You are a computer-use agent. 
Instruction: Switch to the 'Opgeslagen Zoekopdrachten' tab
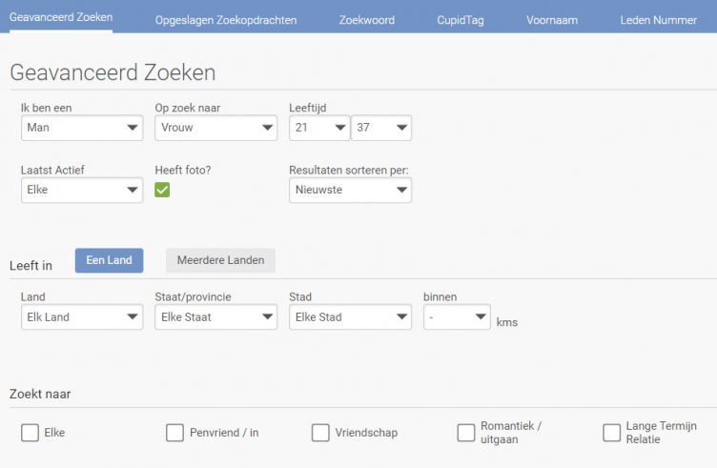[x=226, y=20]
